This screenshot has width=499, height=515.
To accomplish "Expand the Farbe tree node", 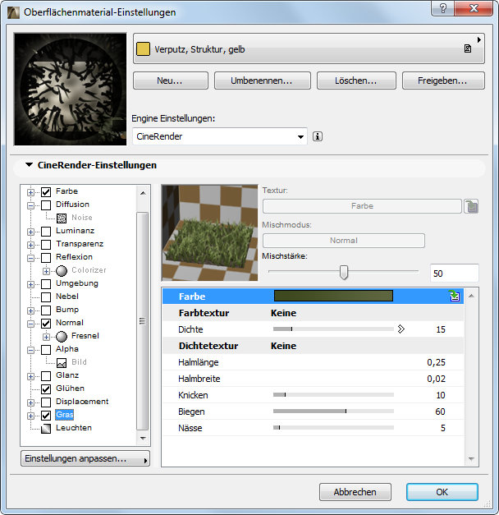I will tap(30, 192).
